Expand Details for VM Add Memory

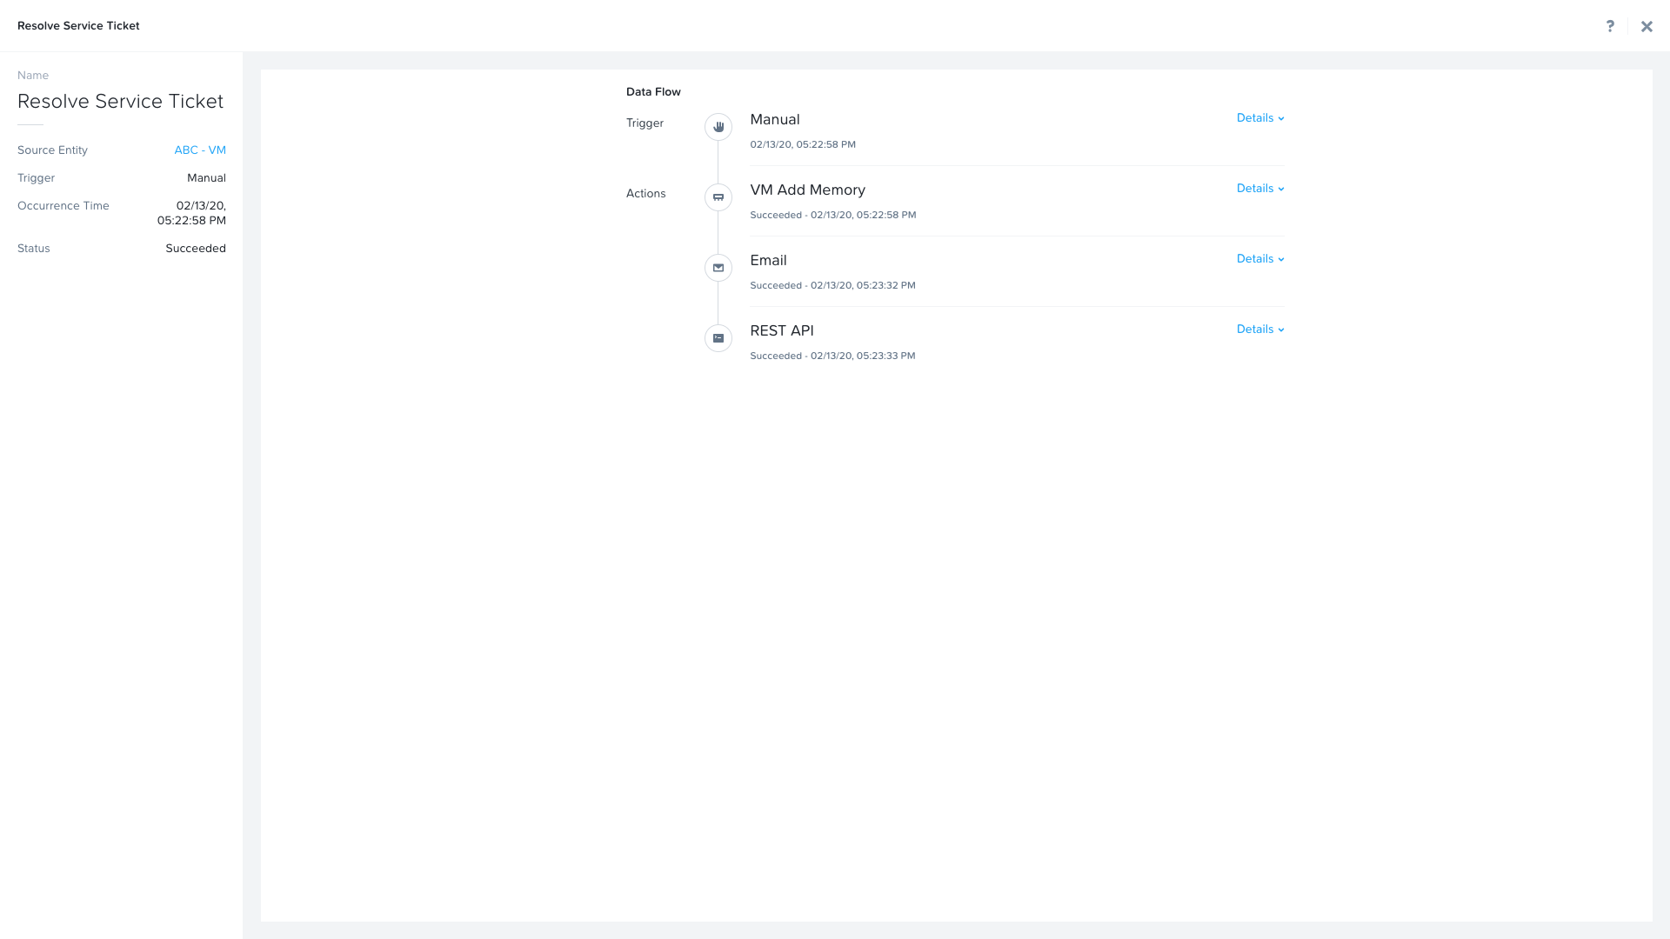[x=1260, y=189]
